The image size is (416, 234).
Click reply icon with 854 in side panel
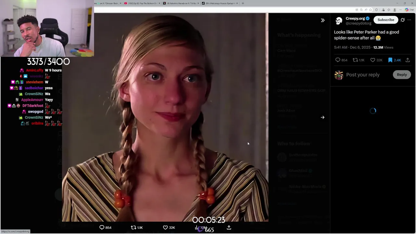[x=341, y=60]
